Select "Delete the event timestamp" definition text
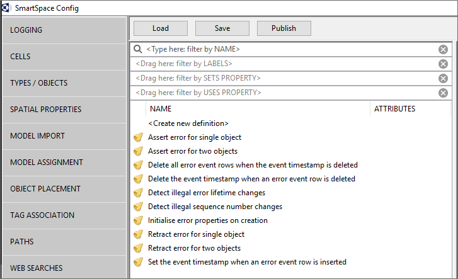The image size is (458, 279). tap(251, 179)
